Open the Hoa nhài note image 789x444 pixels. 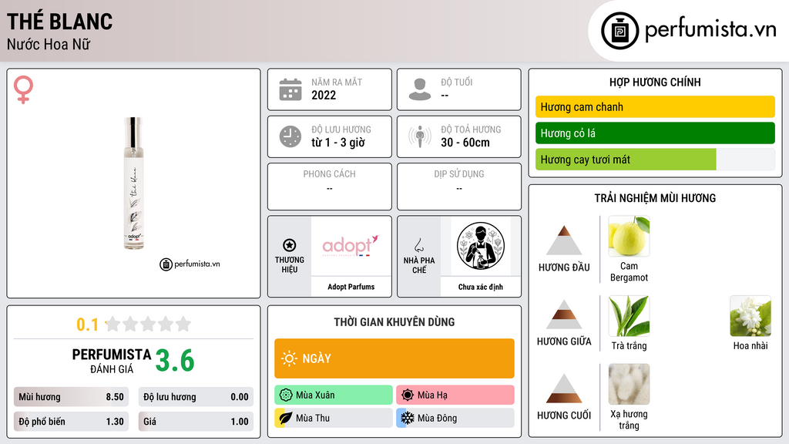(750, 315)
